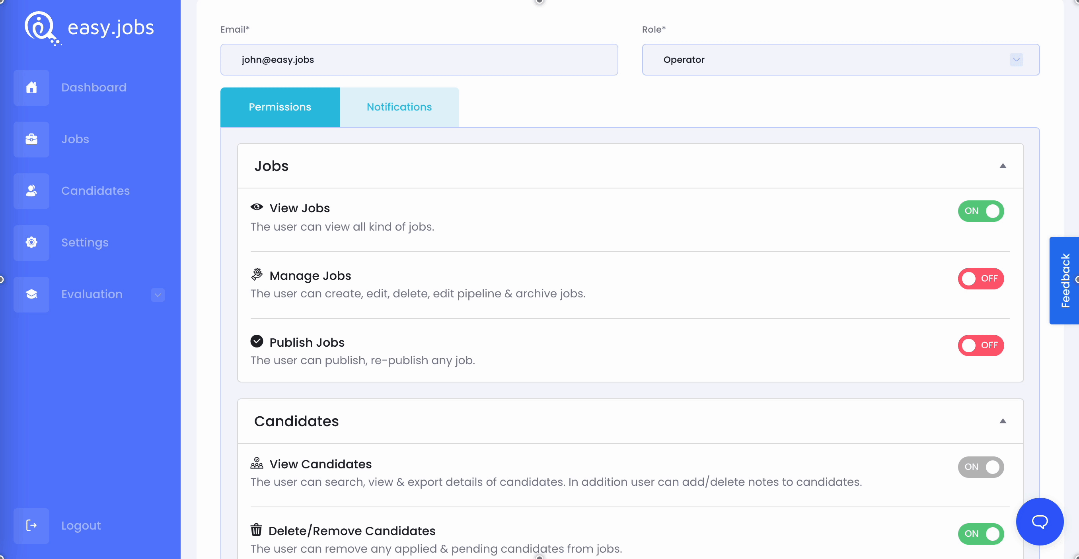Click description about create, edit, delete, archive jobs

[x=418, y=293]
